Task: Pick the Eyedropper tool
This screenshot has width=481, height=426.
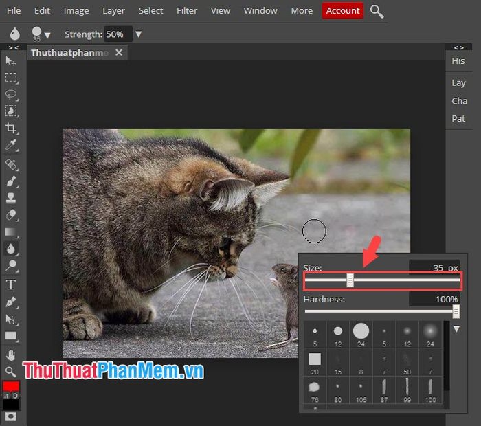Action: [11, 145]
